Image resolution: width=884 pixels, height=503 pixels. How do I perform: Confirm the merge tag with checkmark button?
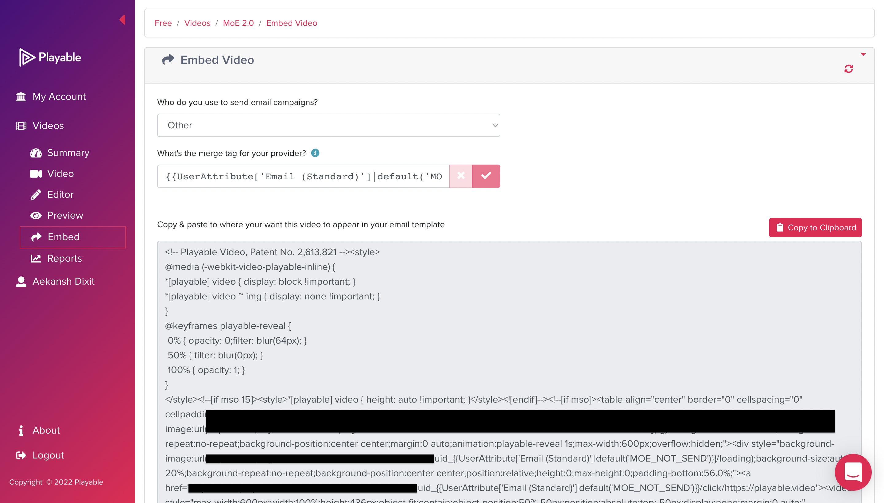486,176
